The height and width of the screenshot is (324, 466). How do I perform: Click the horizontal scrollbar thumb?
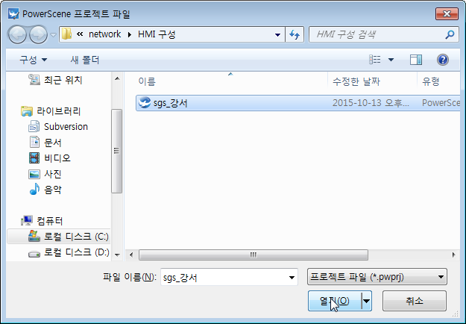[x=254, y=255]
